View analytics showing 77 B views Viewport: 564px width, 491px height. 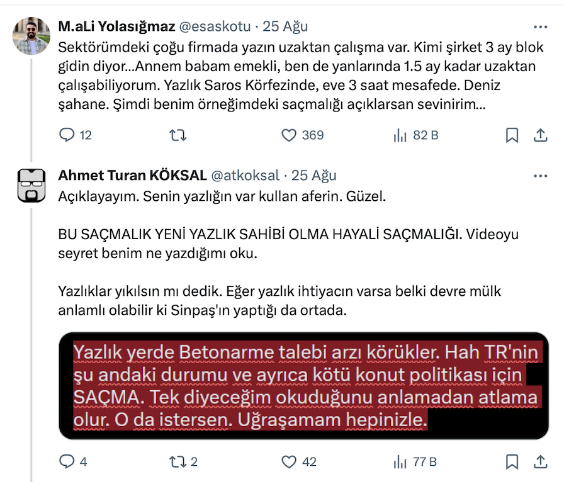point(400,462)
